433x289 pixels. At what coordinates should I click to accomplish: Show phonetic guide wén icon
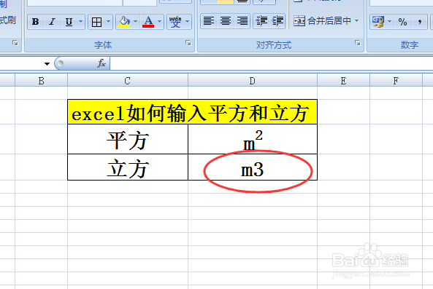pos(176,22)
